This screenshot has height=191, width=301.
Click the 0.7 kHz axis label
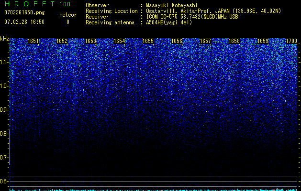click(4, 158)
